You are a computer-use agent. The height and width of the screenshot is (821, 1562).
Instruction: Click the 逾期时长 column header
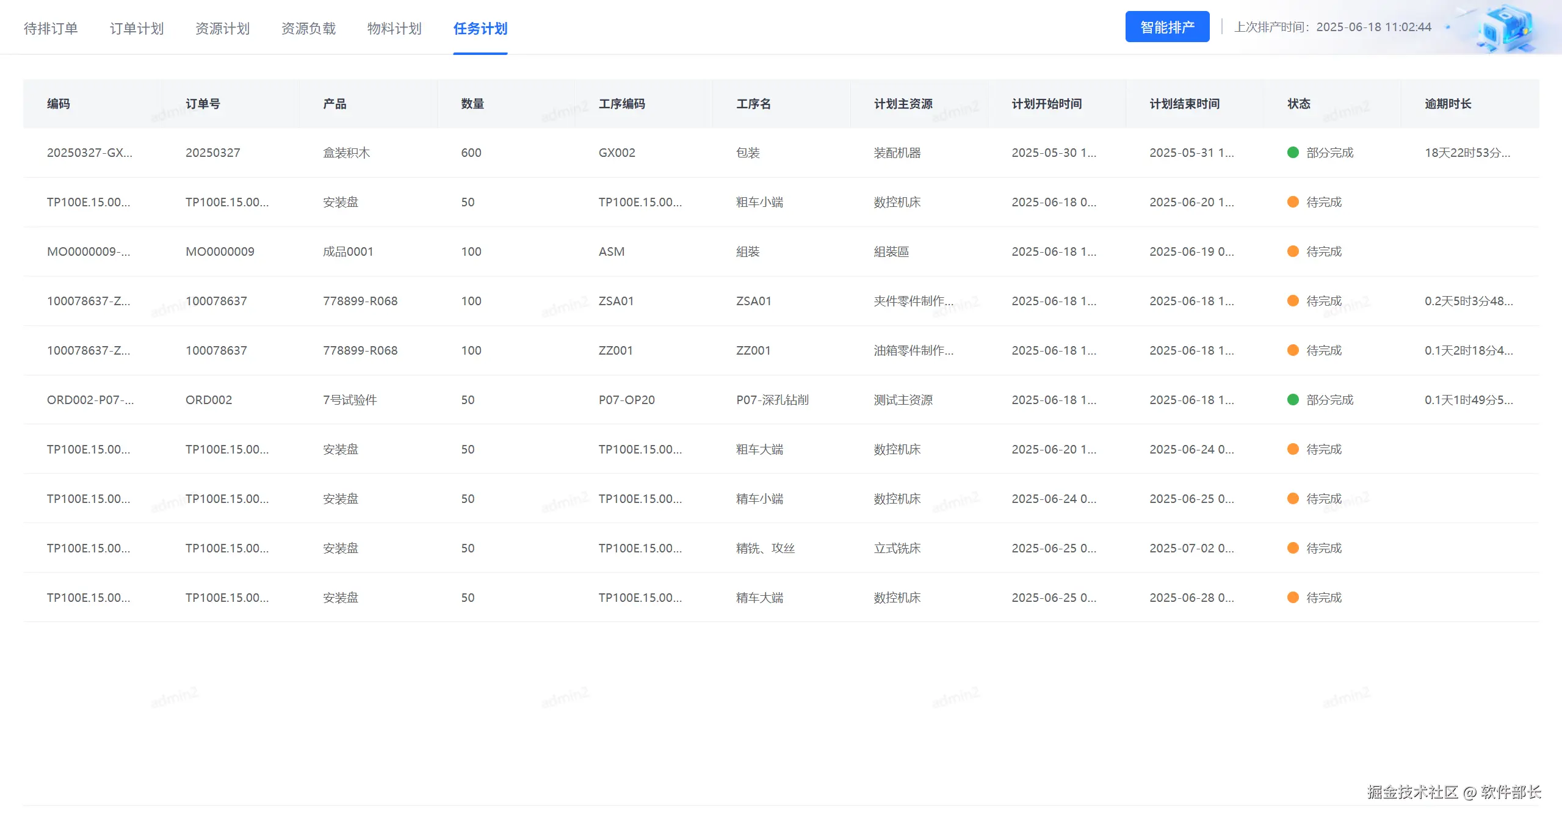(x=1447, y=104)
